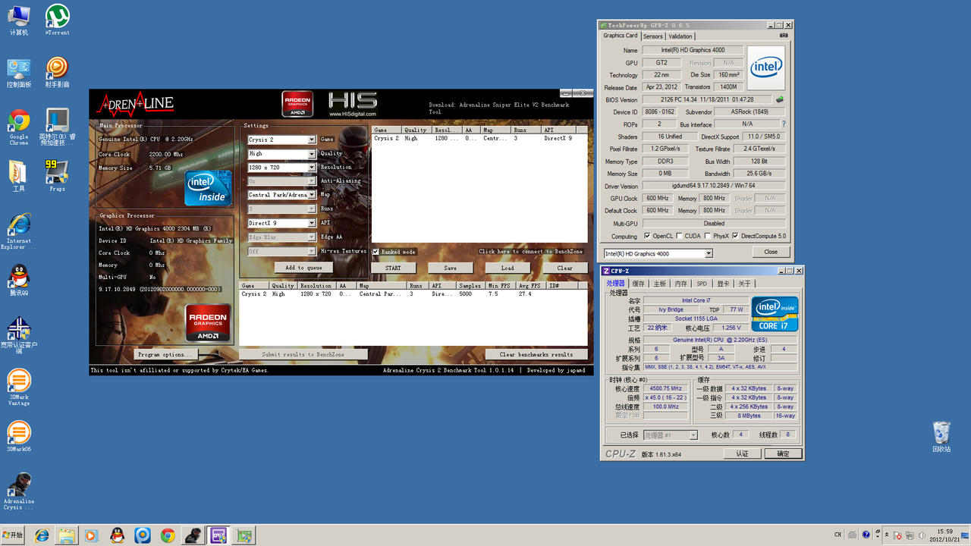
Task: Toggle the PhysX checkbox in GPU-Z
Action: pyautogui.click(x=708, y=236)
